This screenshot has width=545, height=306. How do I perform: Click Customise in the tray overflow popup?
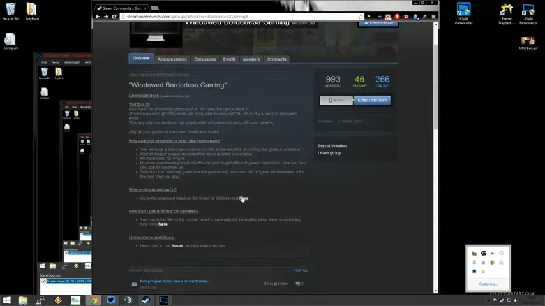(x=488, y=284)
